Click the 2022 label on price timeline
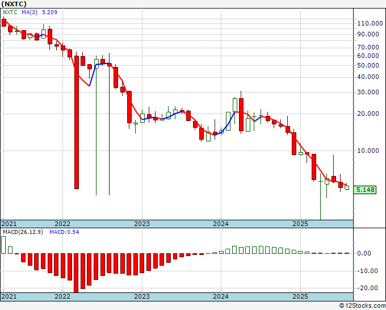This screenshot has width=386, height=310. (x=62, y=224)
